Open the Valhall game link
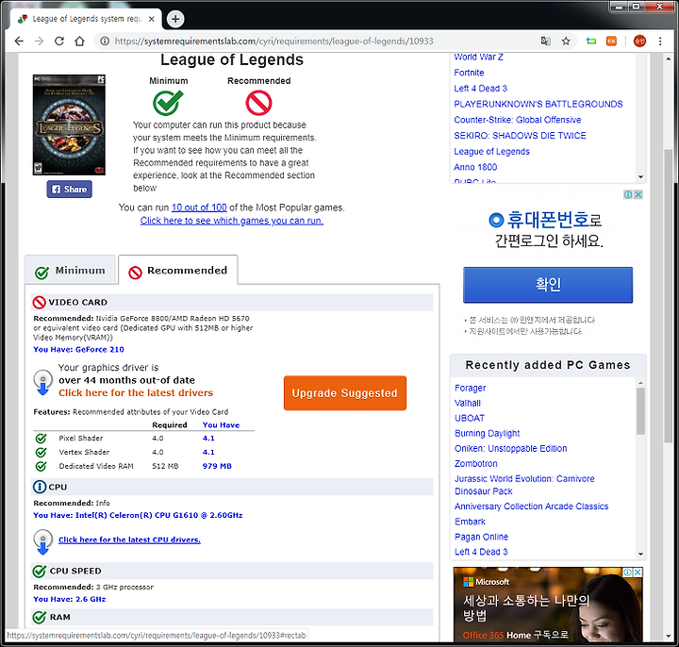The image size is (679, 647). pos(468,403)
